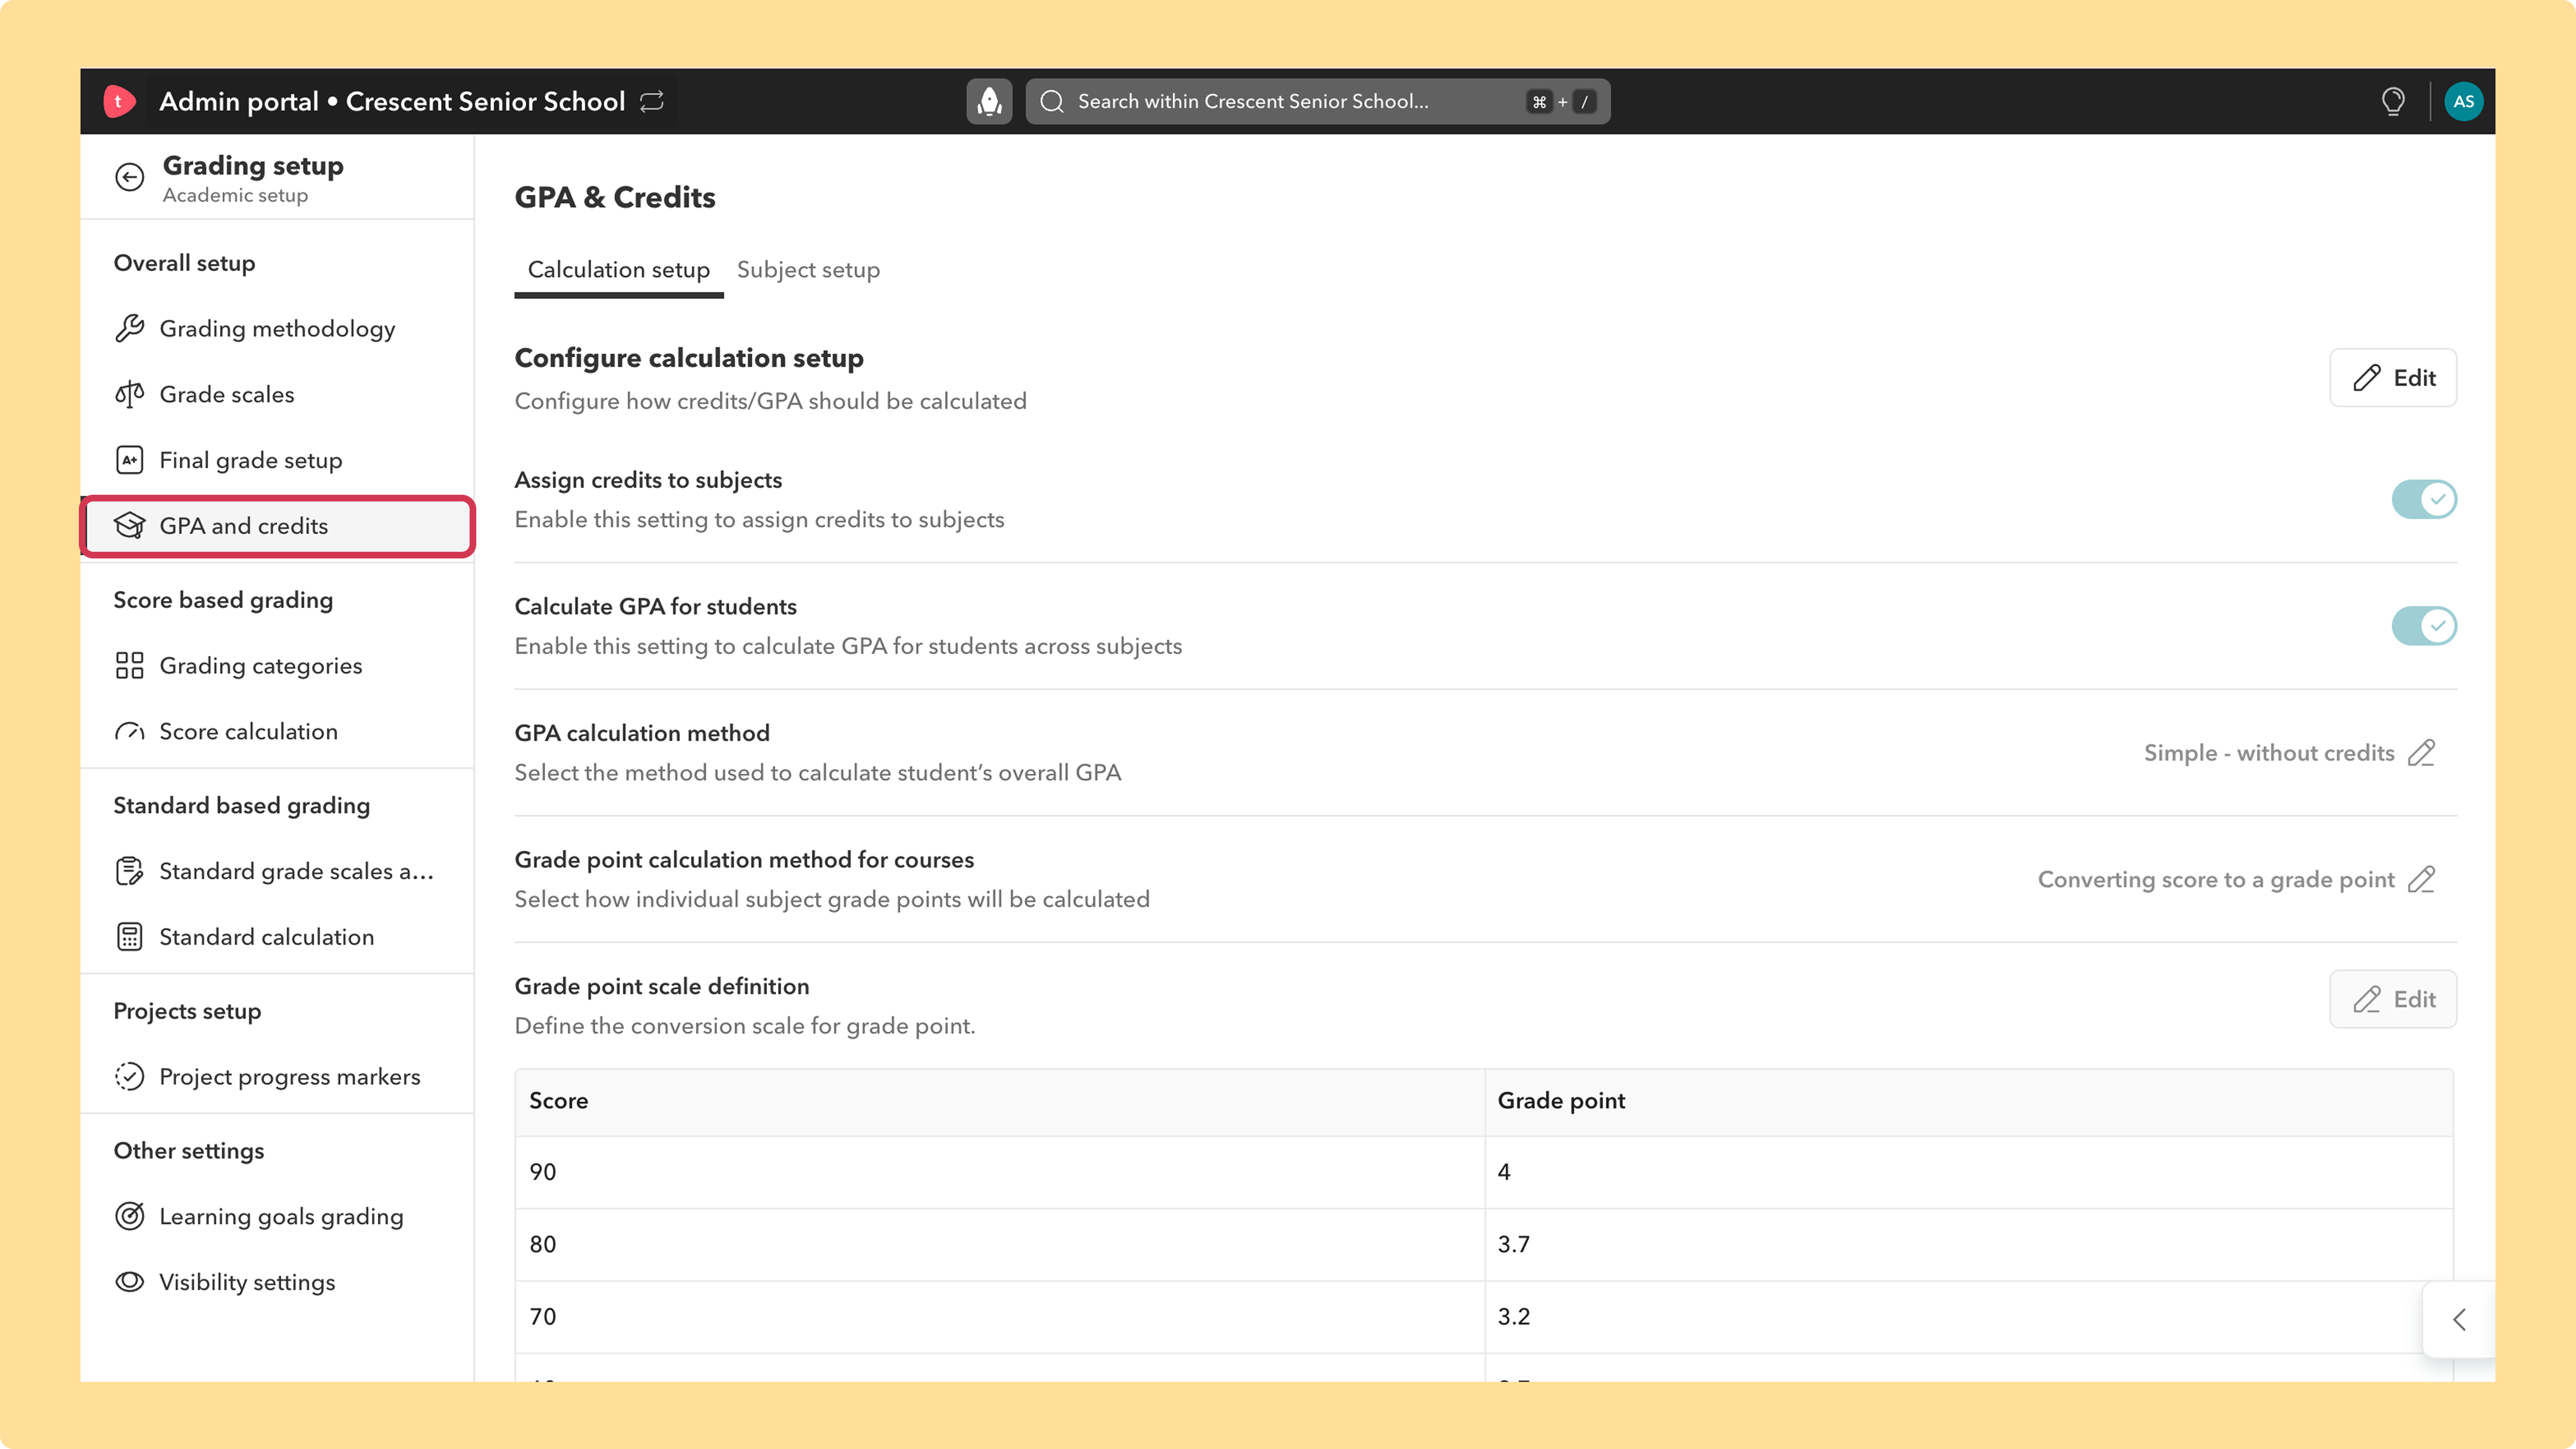Toggle Assign credits to subjects switch
Screen dimensions: 2576x1449
[x=2424, y=499]
